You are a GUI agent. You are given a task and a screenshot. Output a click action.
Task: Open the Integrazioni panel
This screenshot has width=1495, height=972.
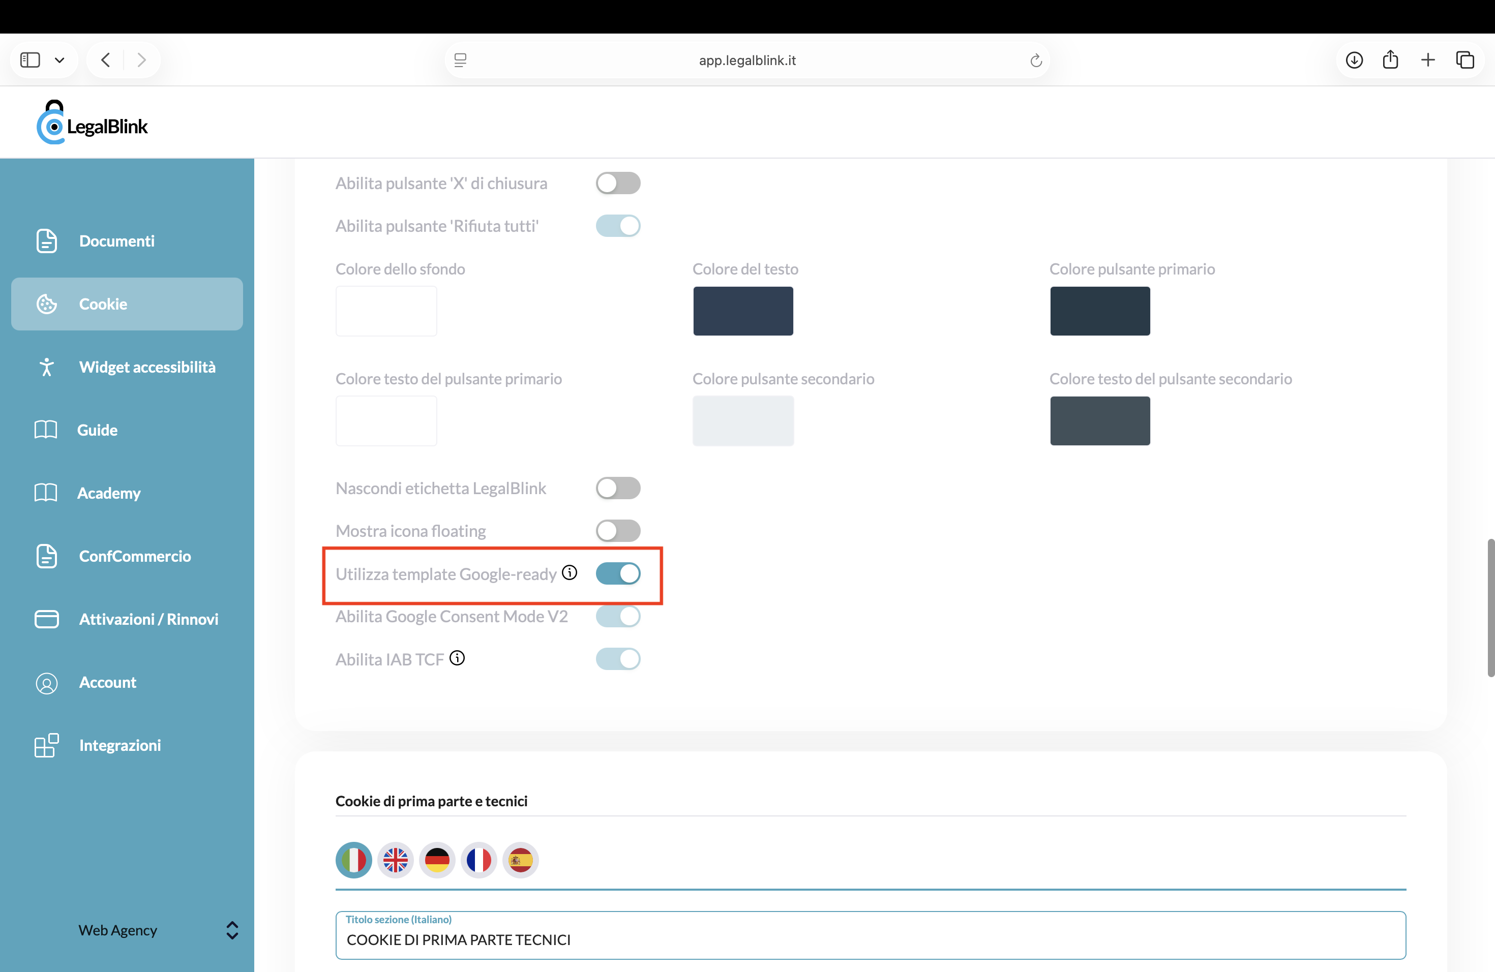pos(120,745)
